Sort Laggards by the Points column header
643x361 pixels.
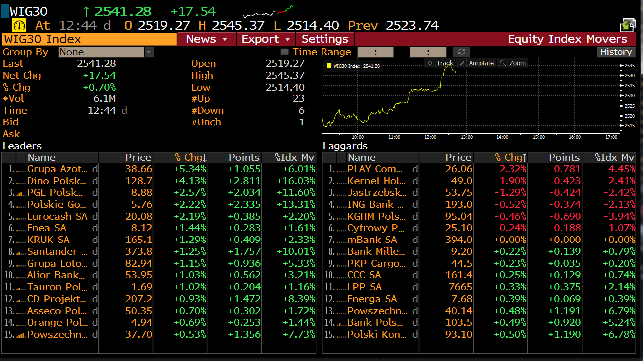pos(555,158)
